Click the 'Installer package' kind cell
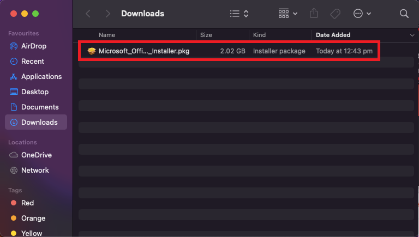The image size is (419, 237). tap(279, 51)
